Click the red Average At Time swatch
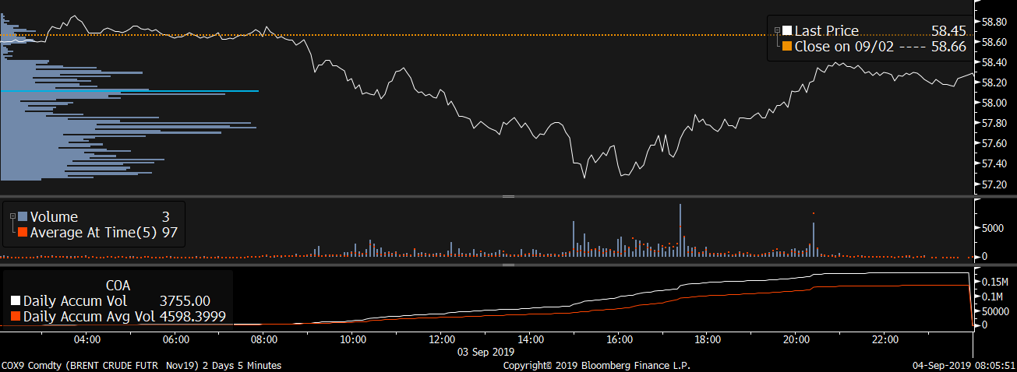Screen dimensions: 1017x372 click(23, 232)
